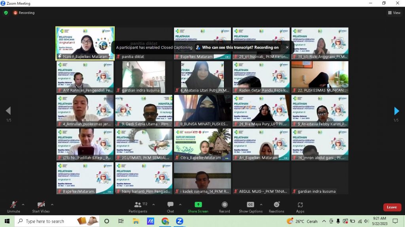Select 4_Amrullah_puskesmas video tile

pos(85,111)
